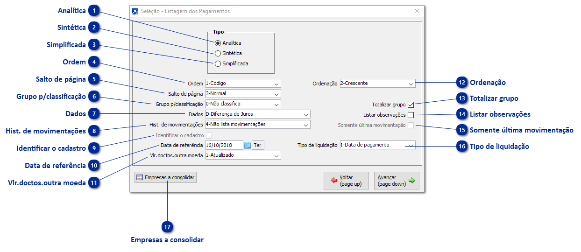The width and height of the screenshot is (581, 252).
Task: Open the Salto de página dropdown
Action: [x=242, y=93]
